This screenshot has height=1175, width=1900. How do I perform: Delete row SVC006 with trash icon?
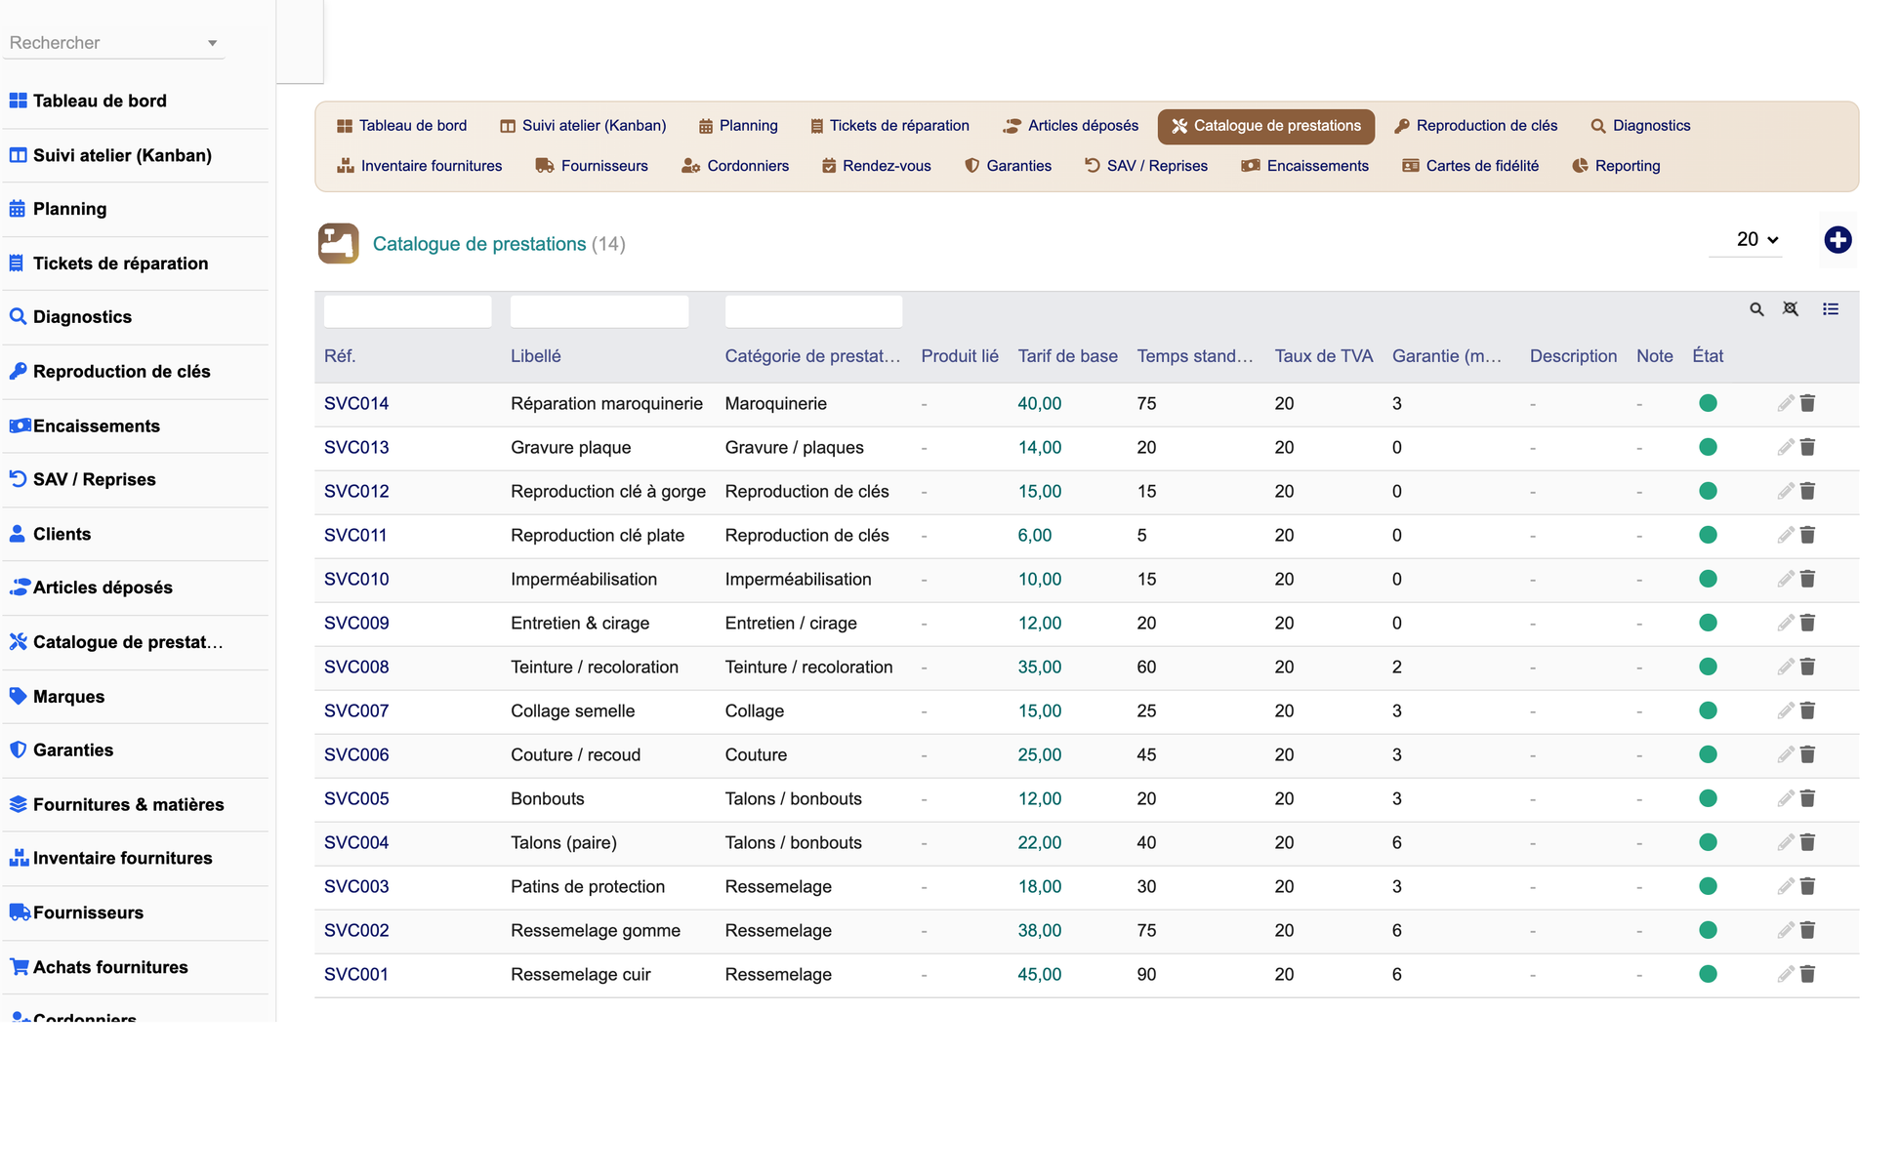click(x=1808, y=754)
